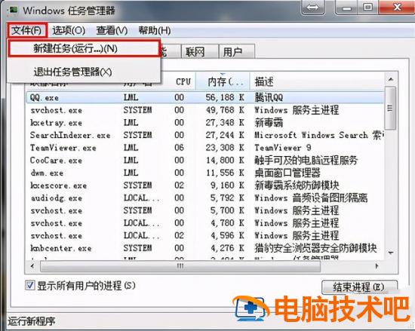Open the 选项(O) menu

click(69, 30)
